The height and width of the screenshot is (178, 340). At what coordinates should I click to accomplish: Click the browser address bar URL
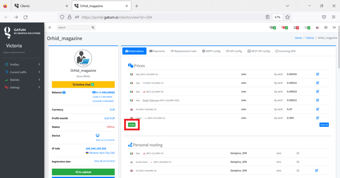[117, 17]
